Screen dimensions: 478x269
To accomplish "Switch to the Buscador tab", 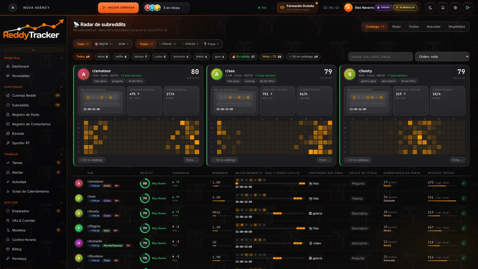I will tap(433, 27).
